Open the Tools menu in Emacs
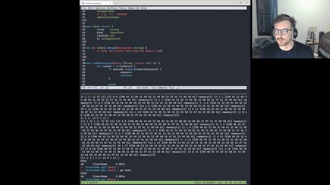Screen dimensions: 330x185 coord(122,8)
